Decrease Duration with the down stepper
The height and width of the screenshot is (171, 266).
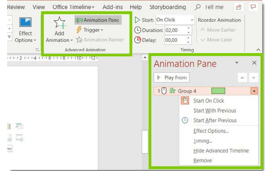pyautogui.click(x=189, y=32)
